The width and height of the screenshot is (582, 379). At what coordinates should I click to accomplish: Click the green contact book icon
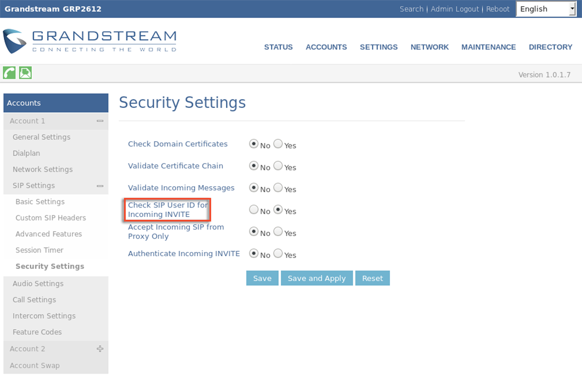click(x=25, y=73)
